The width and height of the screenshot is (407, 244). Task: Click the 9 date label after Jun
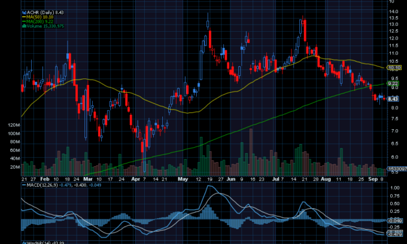pyautogui.click(x=241, y=179)
